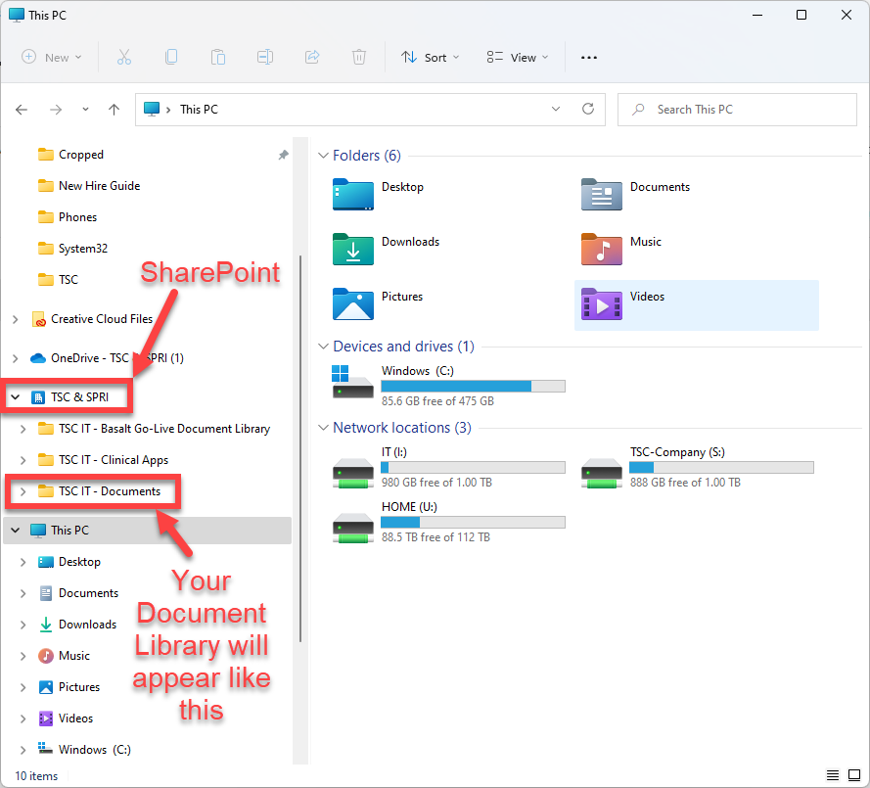This screenshot has height=788, width=870.
Task: Open the TSC-Company (S:) network drive
Action: point(602,472)
